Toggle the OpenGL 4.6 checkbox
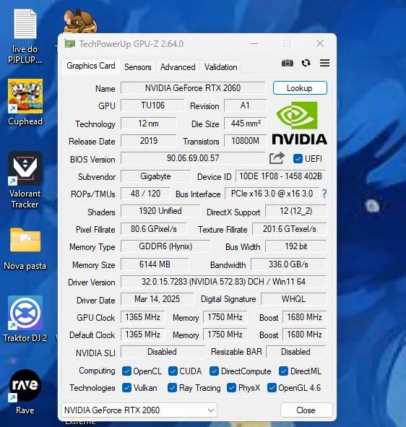The image size is (406, 427). [272, 387]
